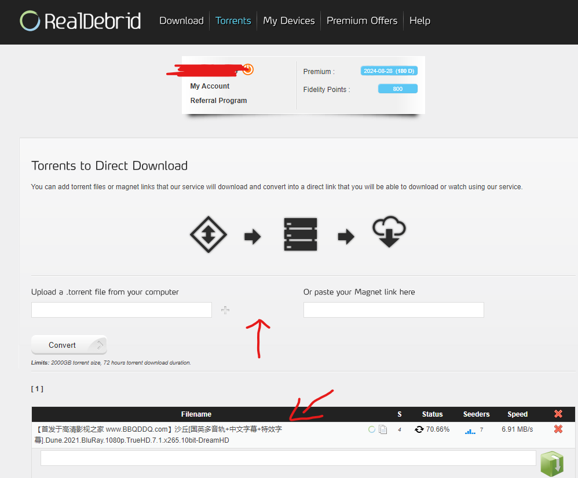Click the refresh arrows icon next to 70.66%
The width and height of the screenshot is (578, 478).
pyautogui.click(x=419, y=429)
